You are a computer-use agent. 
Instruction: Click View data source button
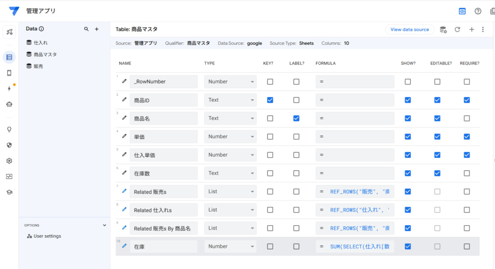click(x=409, y=29)
